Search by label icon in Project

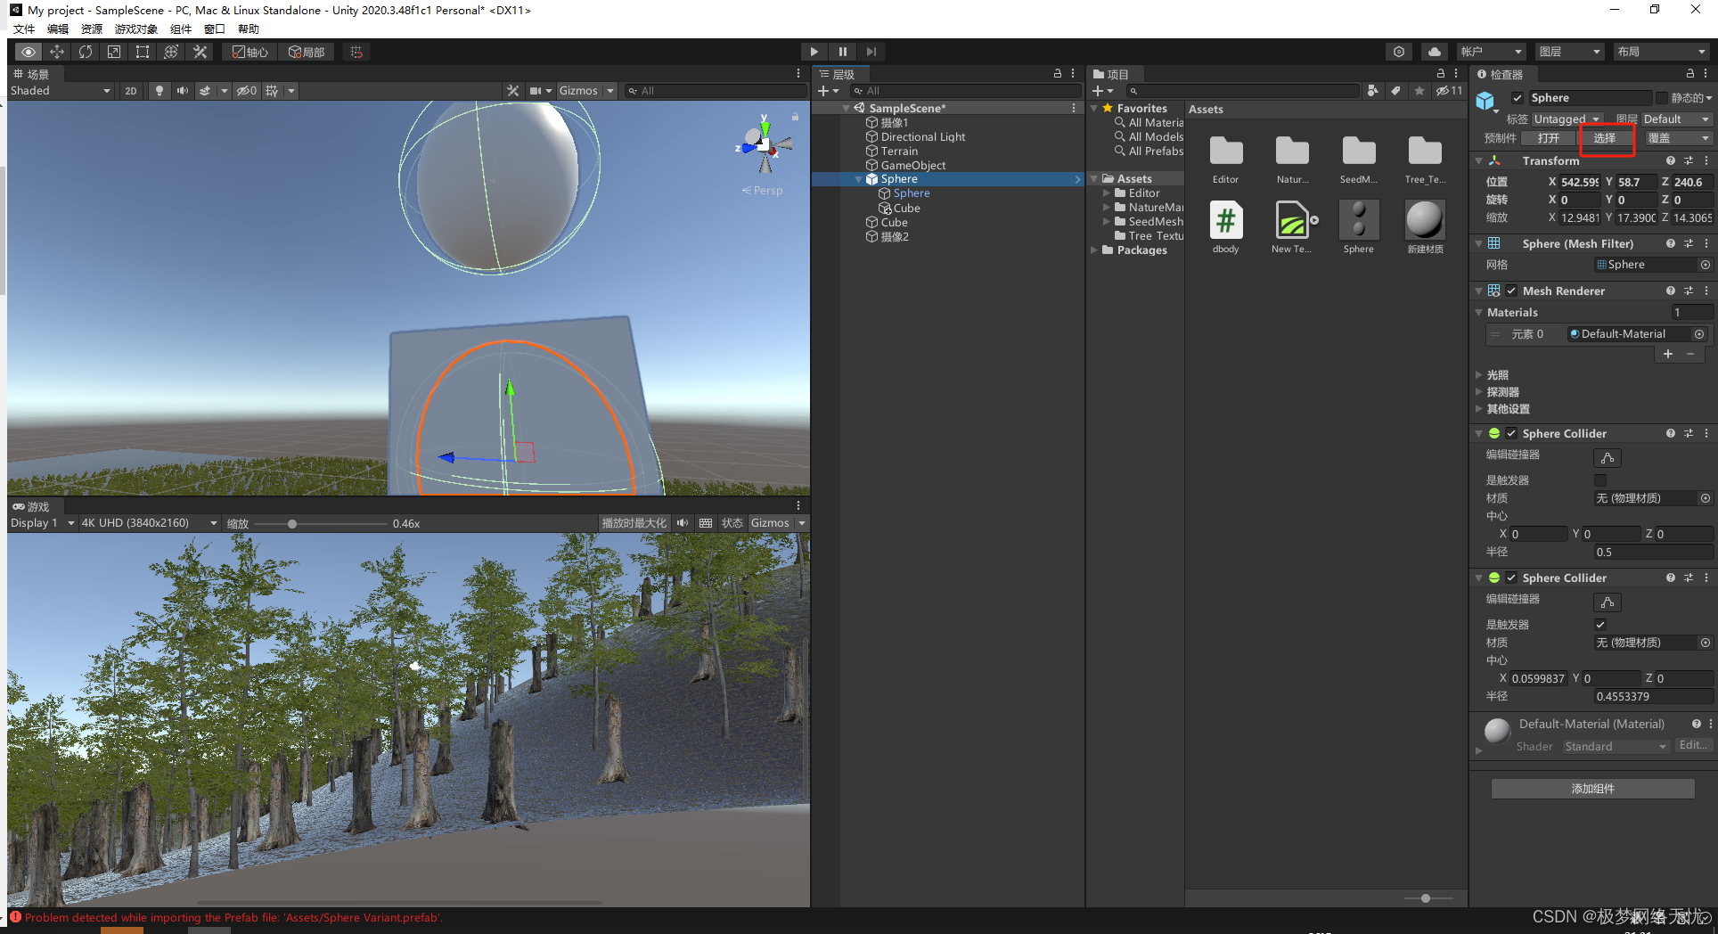tap(1395, 91)
